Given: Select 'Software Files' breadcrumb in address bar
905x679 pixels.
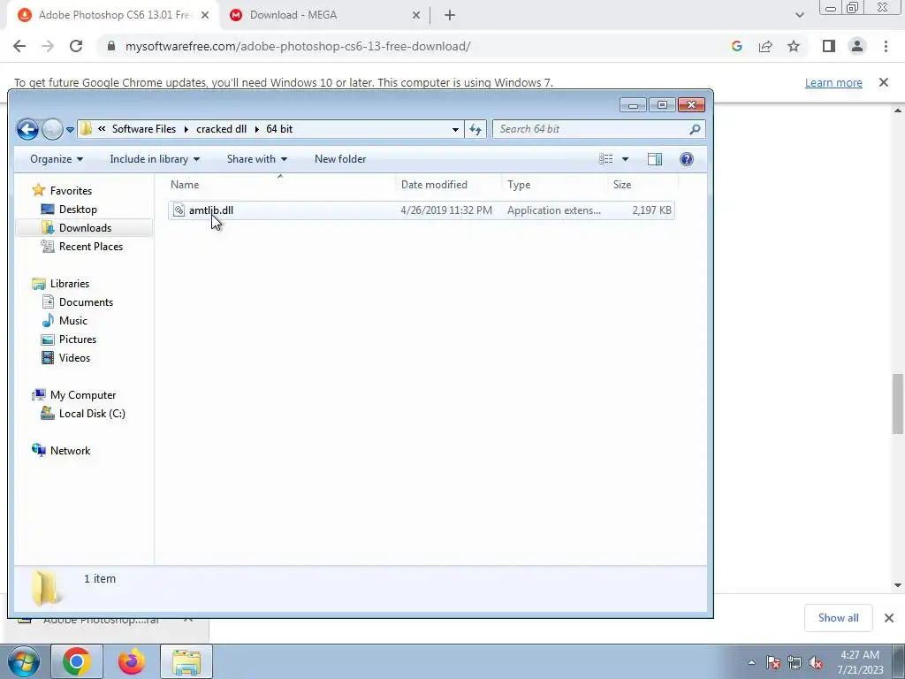Looking at the screenshot, I should click(144, 129).
